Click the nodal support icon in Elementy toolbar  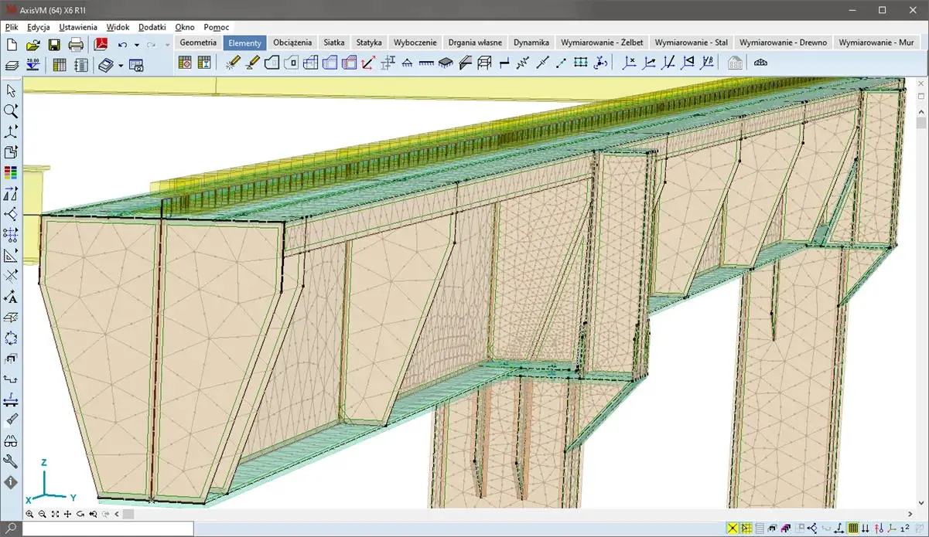(x=407, y=63)
